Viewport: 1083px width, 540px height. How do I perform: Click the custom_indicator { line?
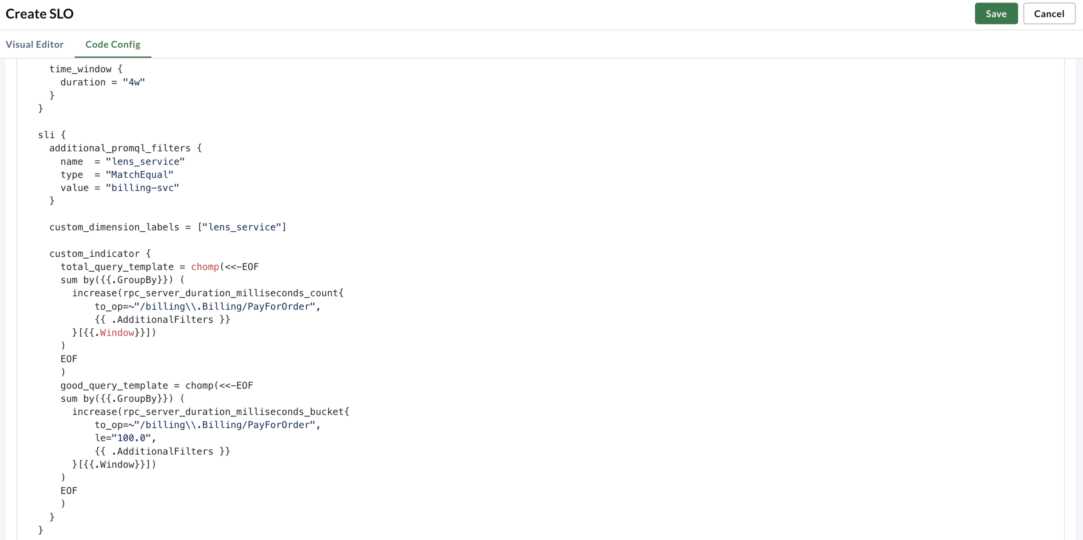click(100, 254)
